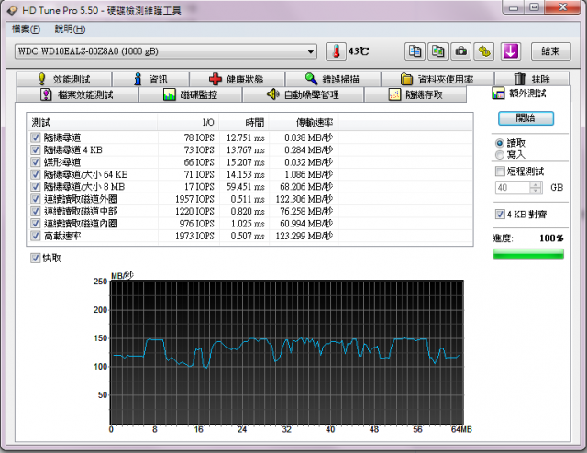Switch to the 磁碟監控 tab
Image resolution: width=587 pixels, height=453 pixels.
[x=191, y=94]
